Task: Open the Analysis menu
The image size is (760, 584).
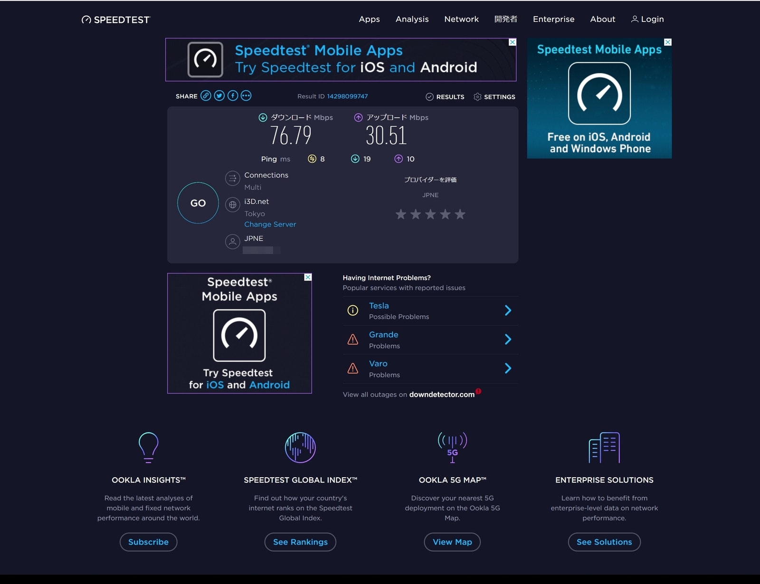Action: point(412,19)
